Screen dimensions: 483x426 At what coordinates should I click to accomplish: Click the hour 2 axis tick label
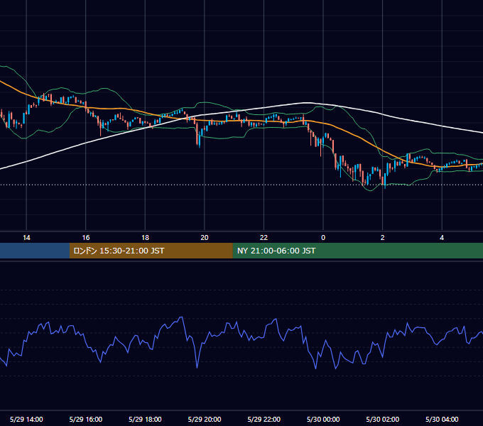(x=383, y=238)
